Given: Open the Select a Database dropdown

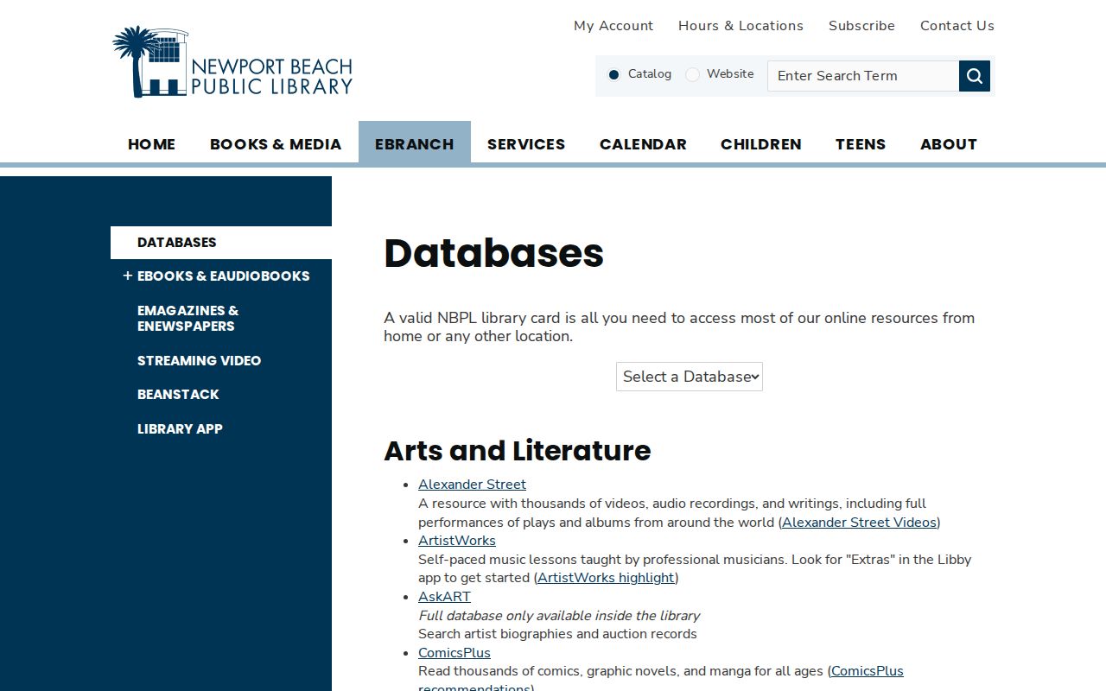Looking at the screenshot, I should click(x=690, y=377).
